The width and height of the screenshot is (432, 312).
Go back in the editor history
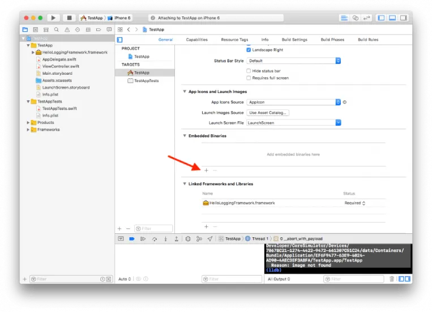(129, 29)
